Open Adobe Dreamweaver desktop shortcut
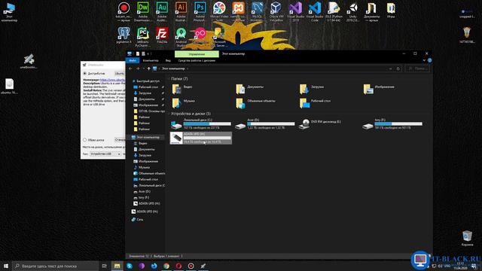The width and height of the screenshot is (482, 271). 143,12
